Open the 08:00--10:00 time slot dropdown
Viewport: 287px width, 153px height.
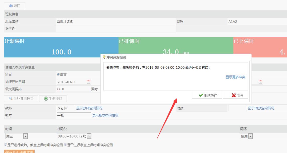pos(89,136)
